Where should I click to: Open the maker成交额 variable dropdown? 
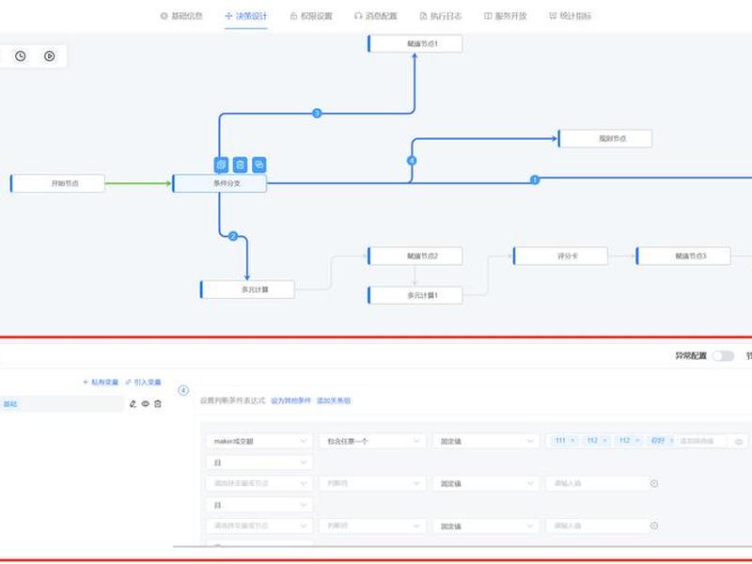(259, 441)
